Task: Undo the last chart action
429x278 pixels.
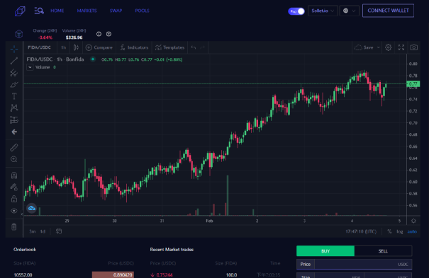Action: (194, 47)
